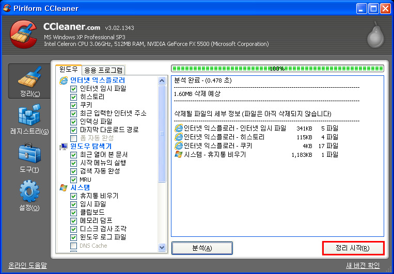Viewport: 394px width, 274px height.
Task: Toggle the 인덱싱 파일 checkbox
Action: (73, 122)
